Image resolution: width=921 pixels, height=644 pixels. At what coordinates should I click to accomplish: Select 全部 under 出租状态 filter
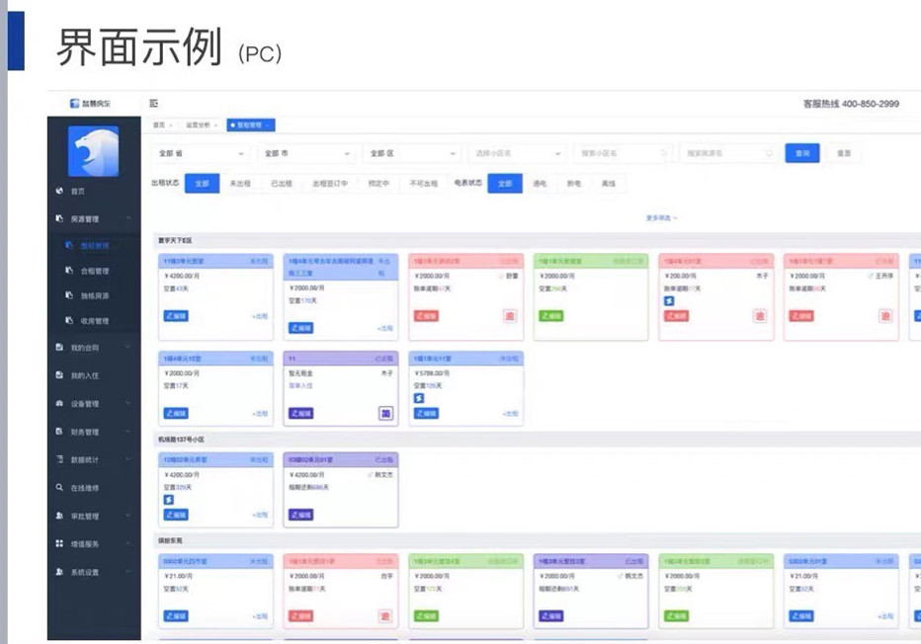202,183
